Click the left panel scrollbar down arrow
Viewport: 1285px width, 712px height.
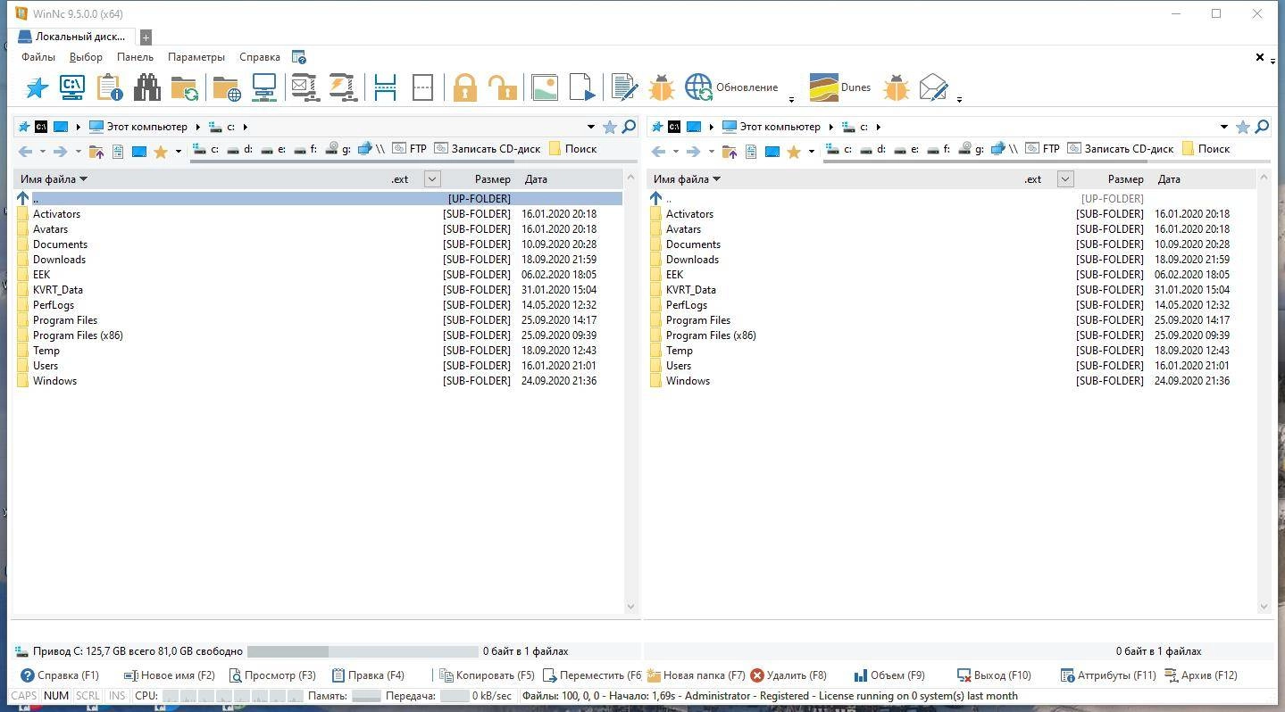(630, 607)
